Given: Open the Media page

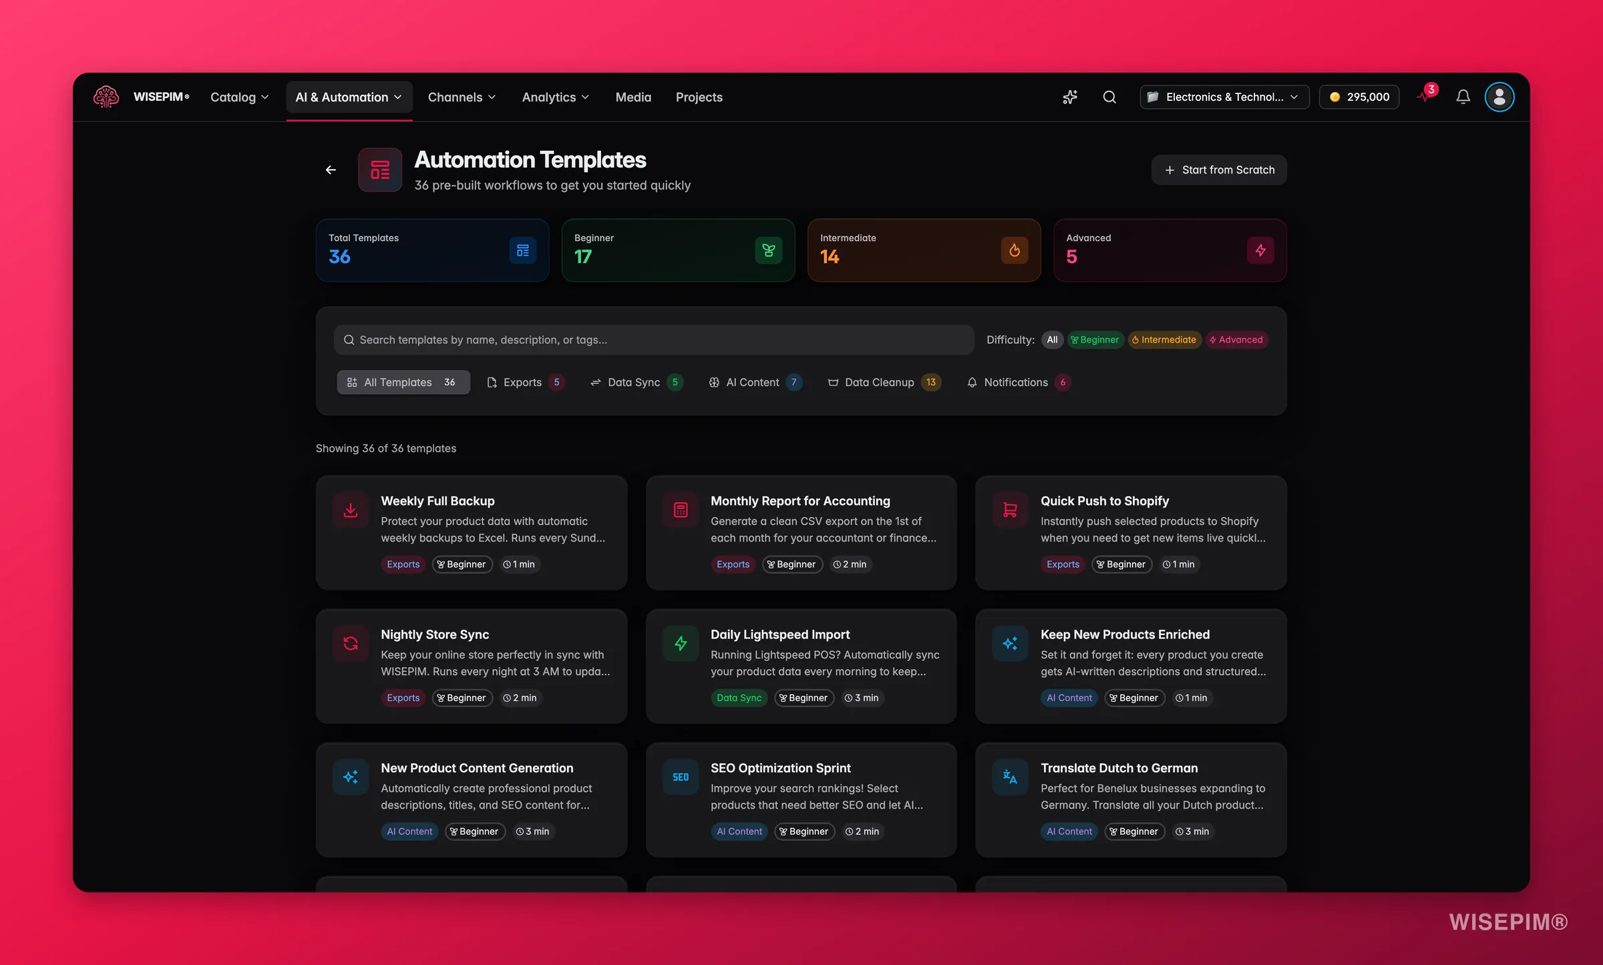Looking at the screenshot, I should (x=633, y=98).
